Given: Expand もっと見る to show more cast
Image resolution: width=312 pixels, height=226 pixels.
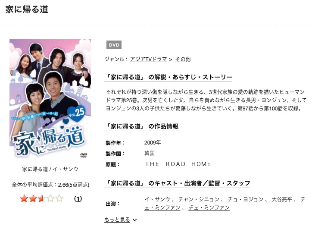Looking at the screenshot, I should click(x=117, y=220).
